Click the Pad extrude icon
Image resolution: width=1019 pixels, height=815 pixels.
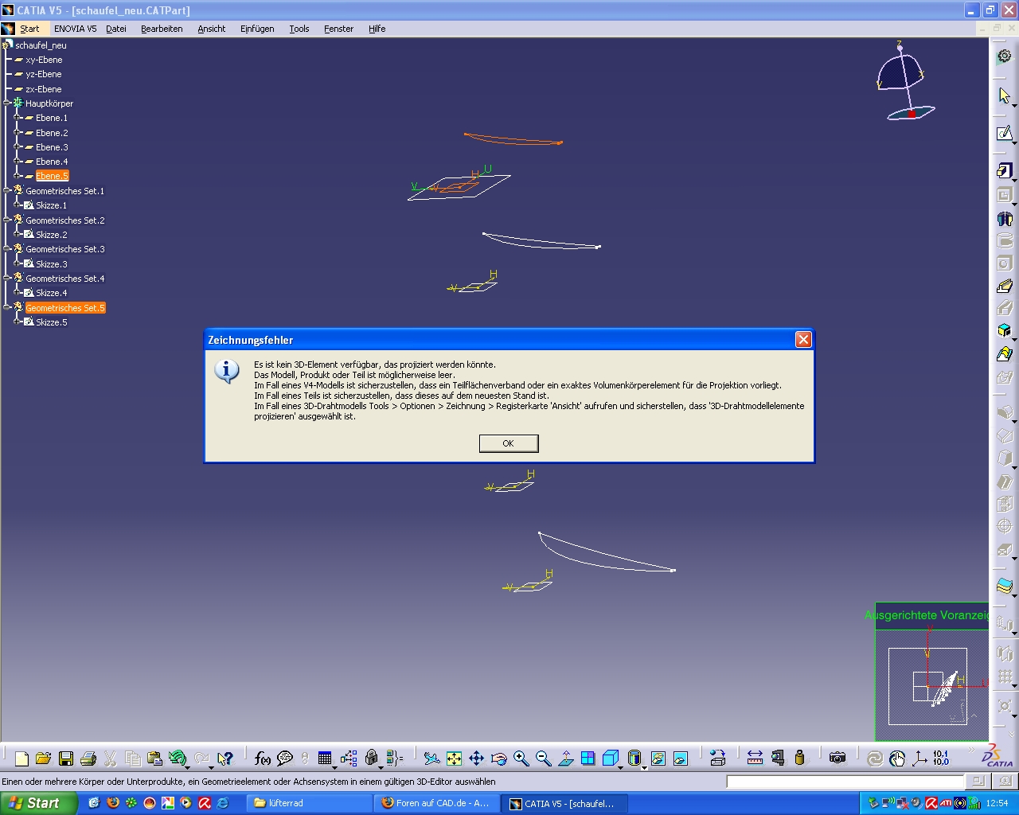coord(1005,171)
